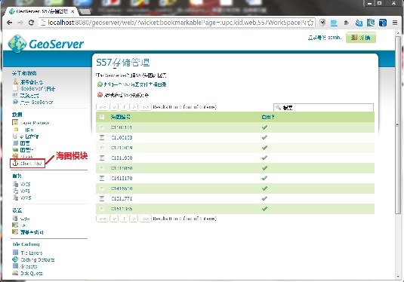Tick the checkbox for row C1100101

[102, 127]
